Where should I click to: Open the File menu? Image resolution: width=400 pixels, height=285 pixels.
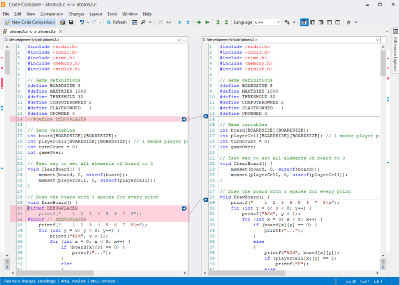6,14
